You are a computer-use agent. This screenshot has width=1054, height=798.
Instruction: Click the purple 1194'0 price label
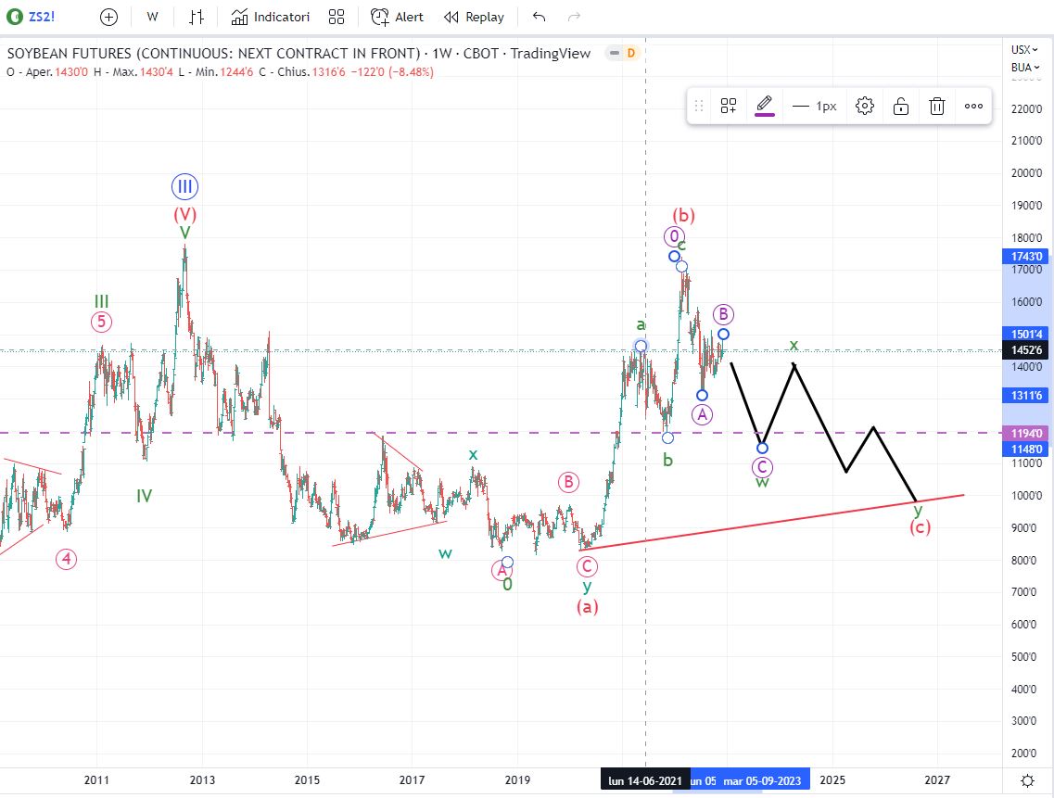pos(1026,434)
